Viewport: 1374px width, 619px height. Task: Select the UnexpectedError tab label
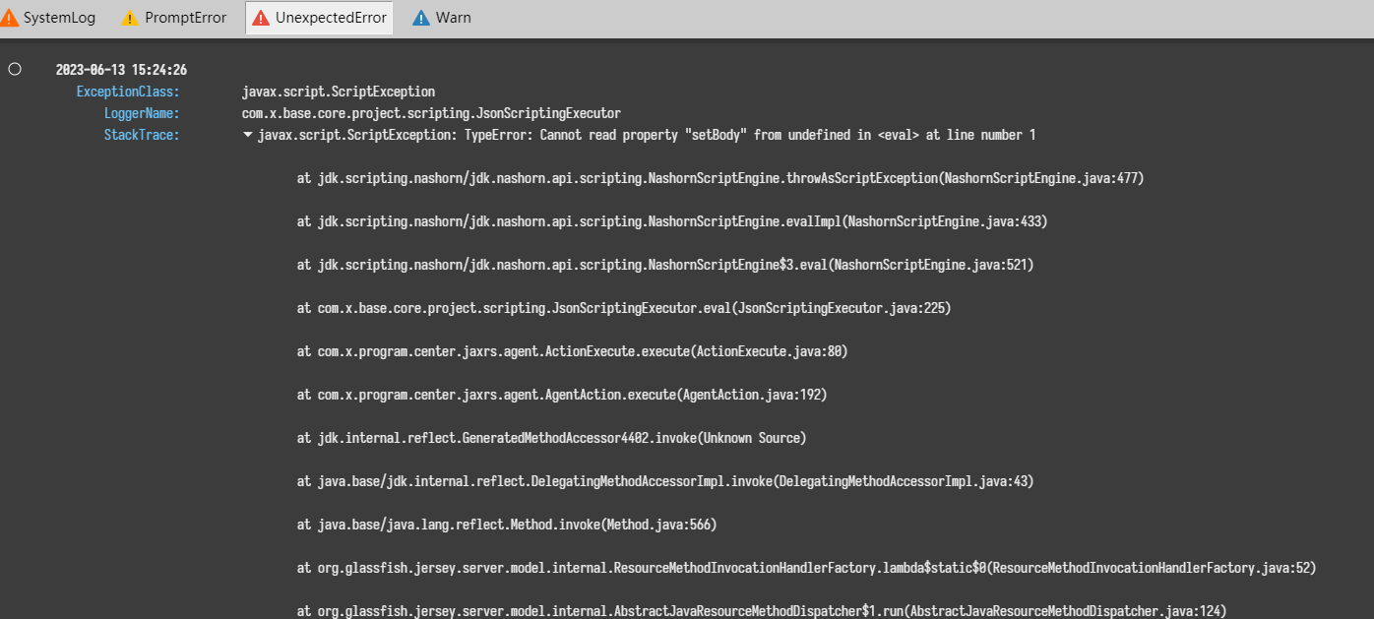point(331,18)
